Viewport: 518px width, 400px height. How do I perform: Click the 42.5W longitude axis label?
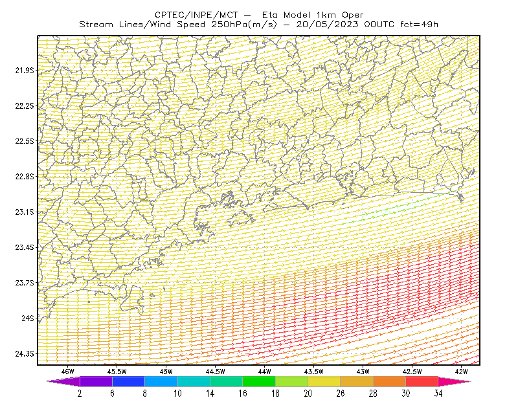[412, 372]
